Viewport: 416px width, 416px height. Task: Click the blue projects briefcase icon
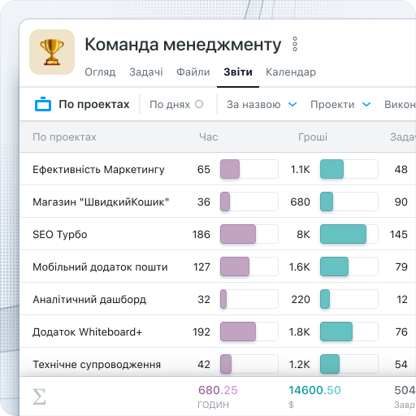43,104
